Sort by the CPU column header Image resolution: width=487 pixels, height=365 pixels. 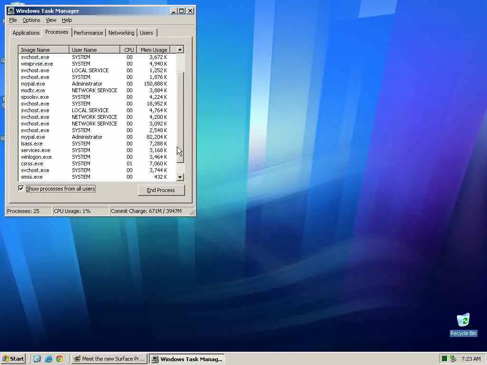pyautogui.click(x=128, y=49)
